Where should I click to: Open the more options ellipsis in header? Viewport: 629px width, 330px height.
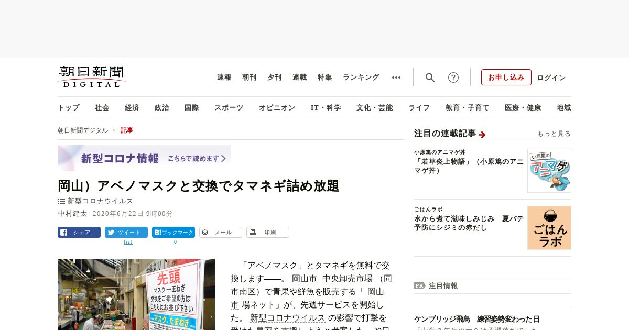[396, 78]
